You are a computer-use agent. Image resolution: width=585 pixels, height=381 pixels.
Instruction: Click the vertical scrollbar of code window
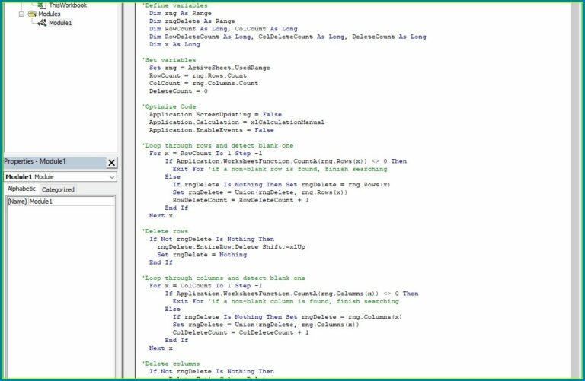[x=575, y=192]
